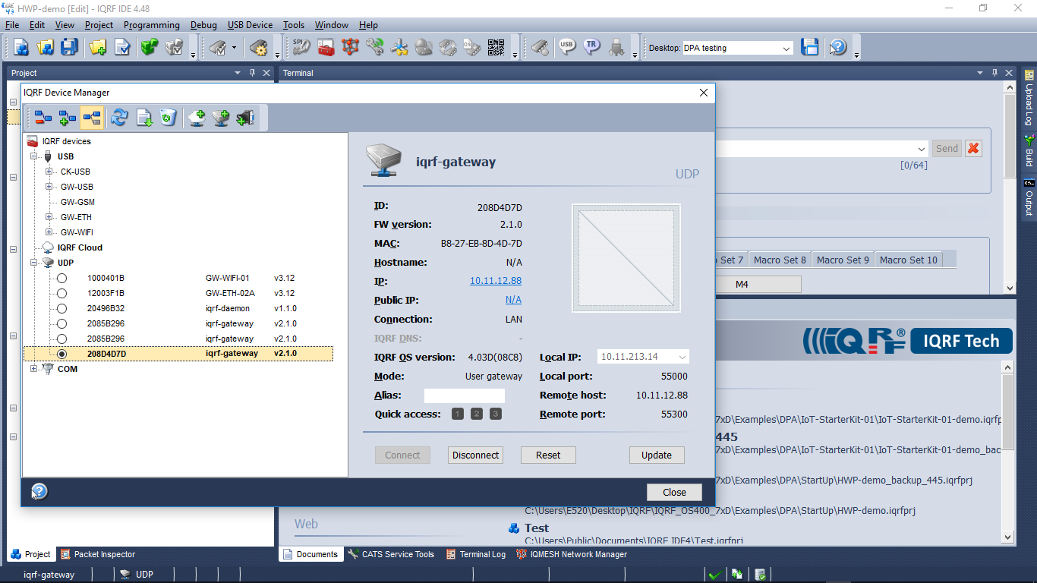1037x583 pixels.
Task: Save desktop layout with the floppy icon
Action: click(x=810, y=47)
